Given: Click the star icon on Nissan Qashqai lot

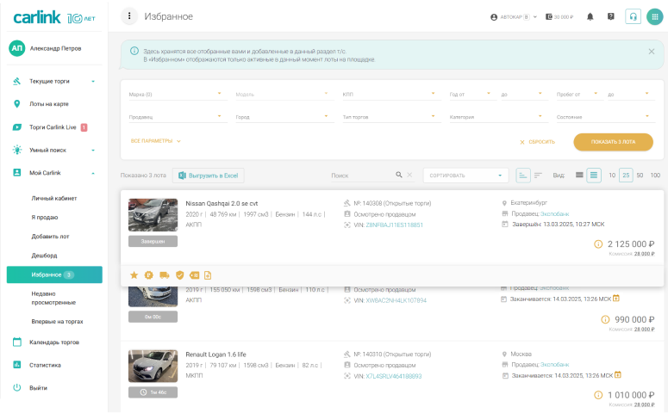Looking at the screenshot, I should coord(134,274).
